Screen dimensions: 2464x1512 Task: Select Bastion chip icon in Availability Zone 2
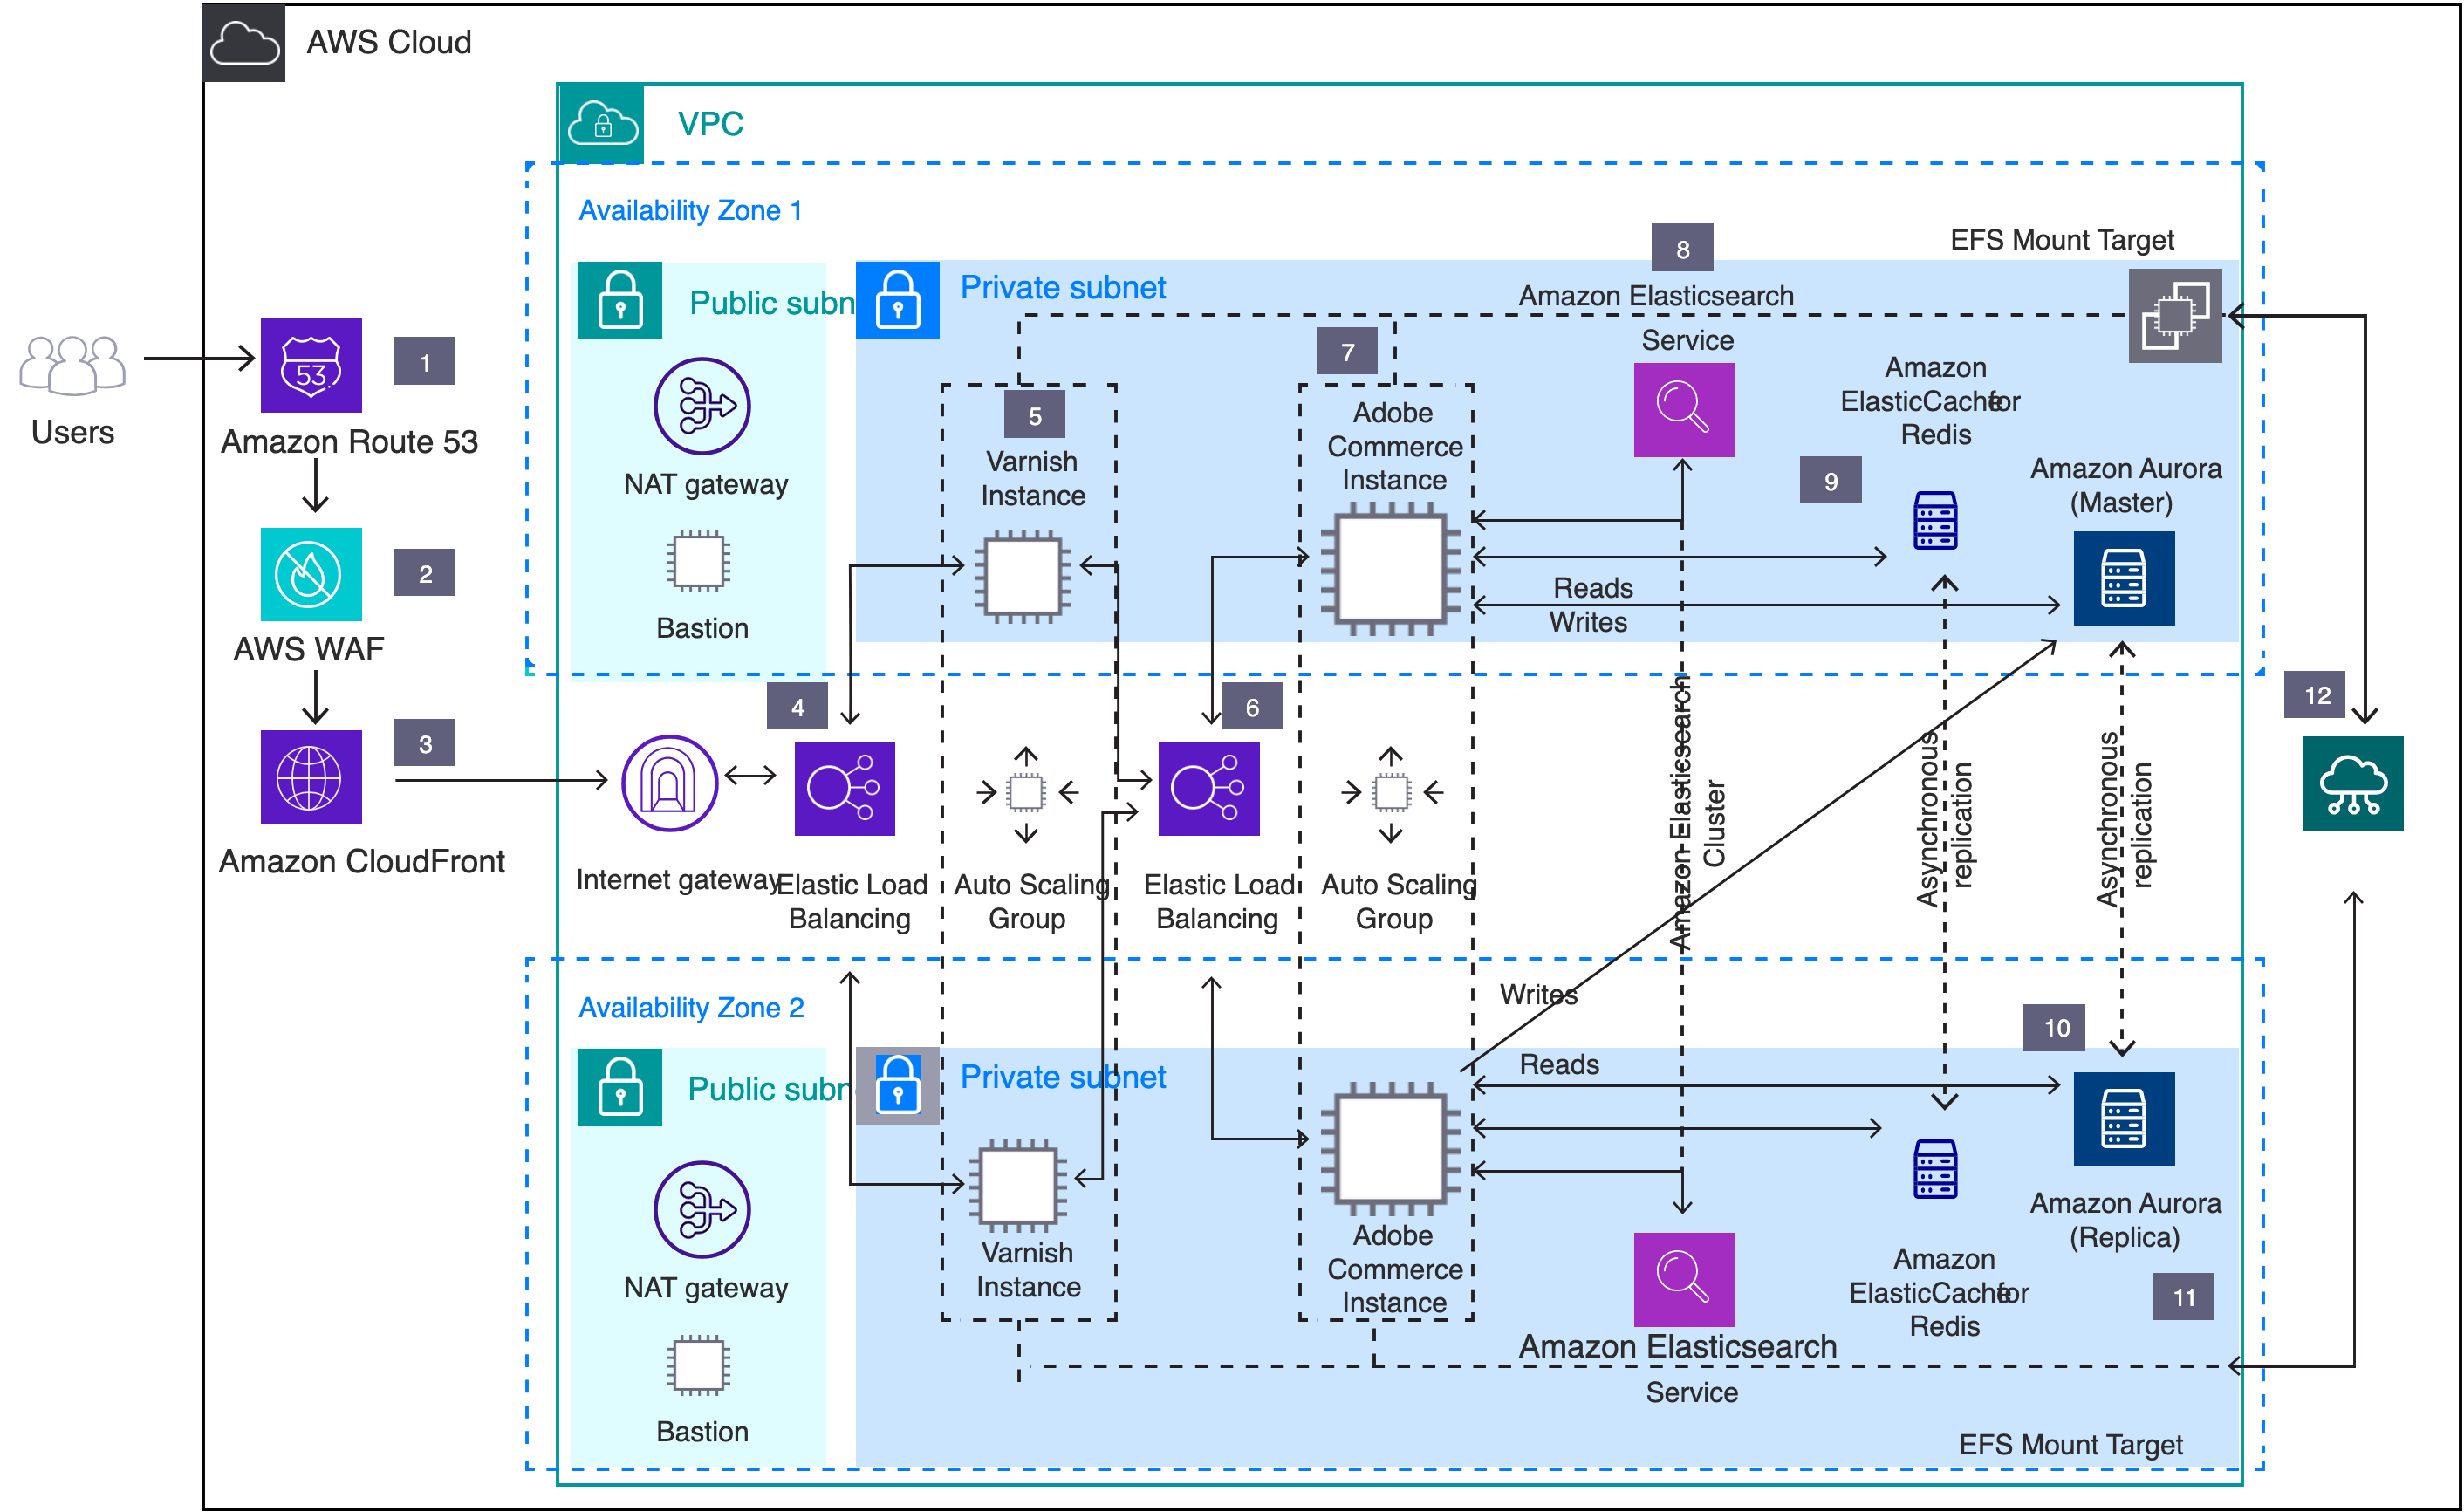click(698, 1365)
